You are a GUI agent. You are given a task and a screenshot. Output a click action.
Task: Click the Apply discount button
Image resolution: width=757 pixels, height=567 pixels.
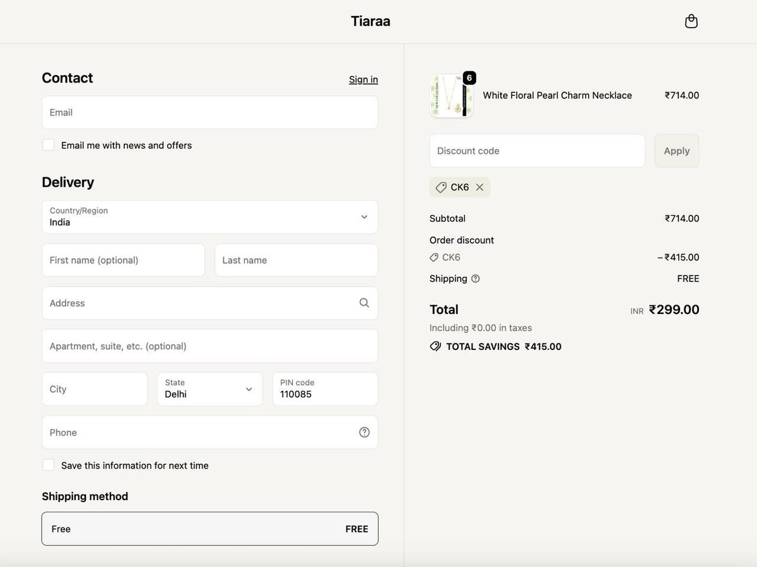tap(677, 151)
